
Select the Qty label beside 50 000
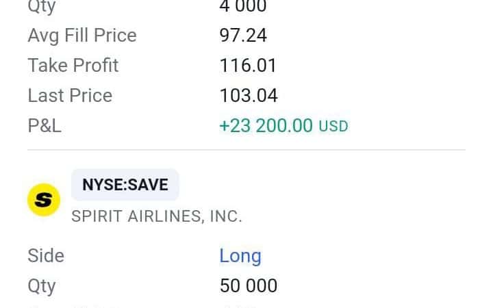[x=42, y=287]
